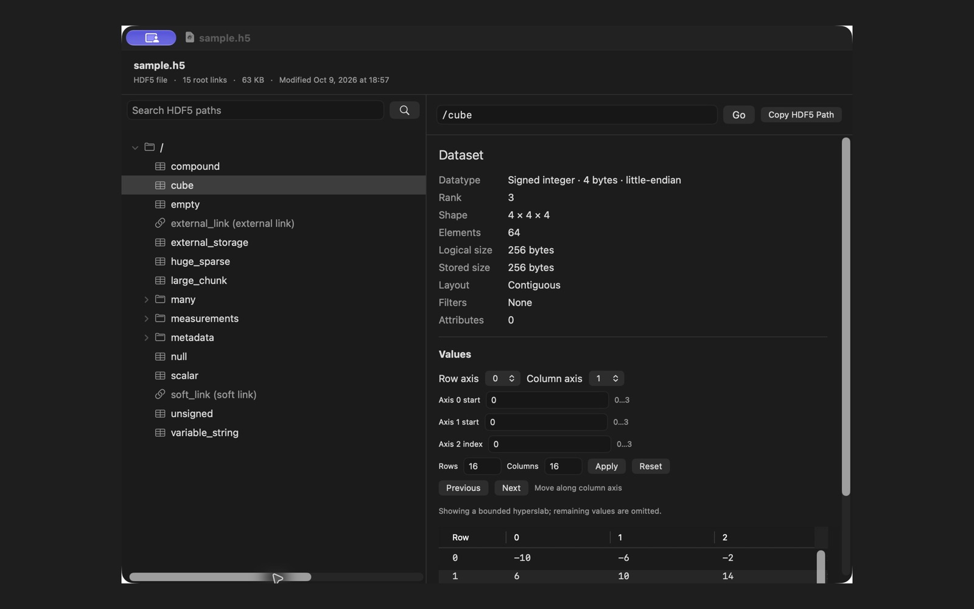Click the Axis 2 index field

[549, 444]
